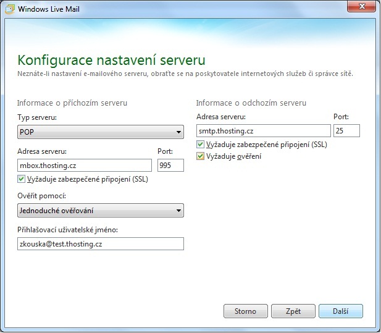Click the Informace o odchozím serveru label
The image size is (381, 333).
tap(251, 103)
